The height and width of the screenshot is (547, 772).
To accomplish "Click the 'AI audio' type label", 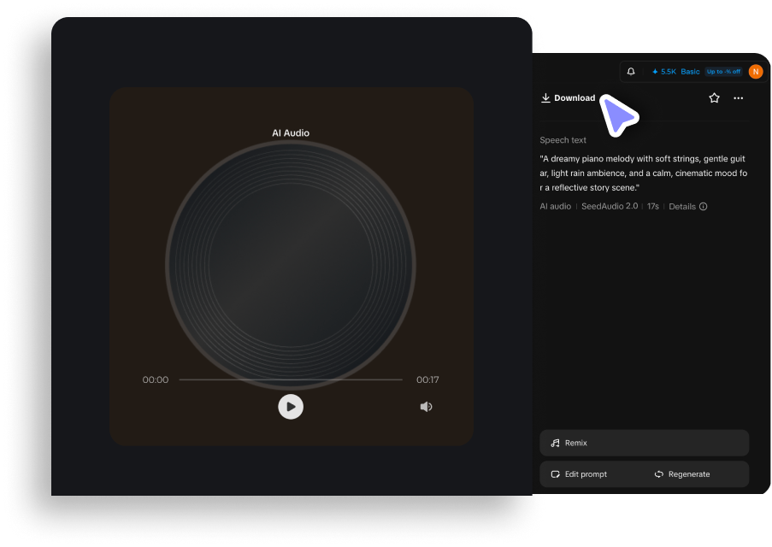I will coord(556,206).
